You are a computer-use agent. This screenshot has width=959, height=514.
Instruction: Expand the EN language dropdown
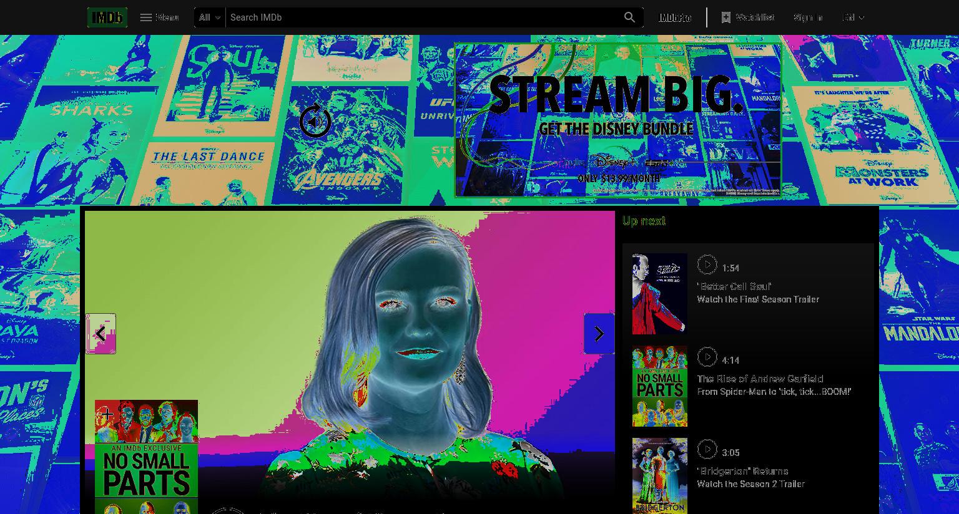853,17
